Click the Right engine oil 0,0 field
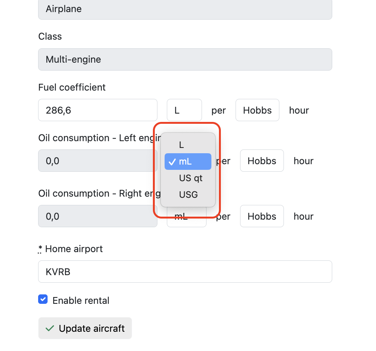This screenshot has width=376, height=351. tap(98, 216)
